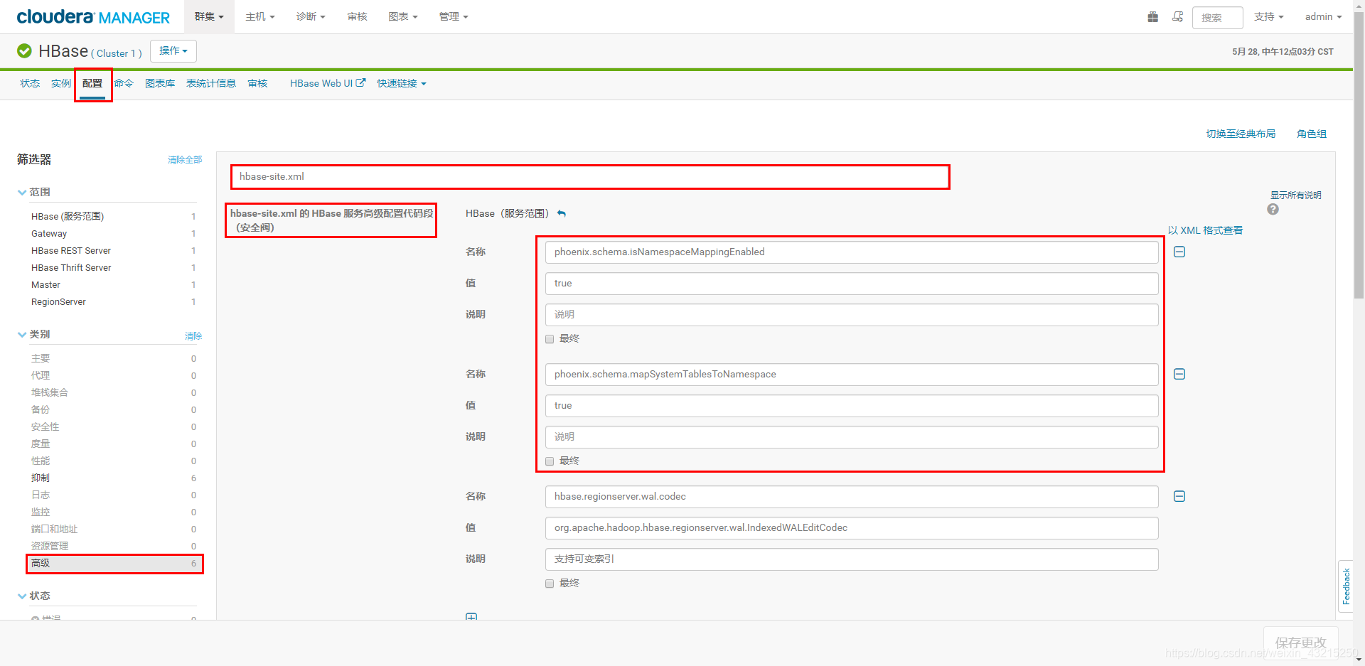This screenshot has width=1365, height=666.
Task: Open the admin user dropdown
Action: [x=1323, y=16]
